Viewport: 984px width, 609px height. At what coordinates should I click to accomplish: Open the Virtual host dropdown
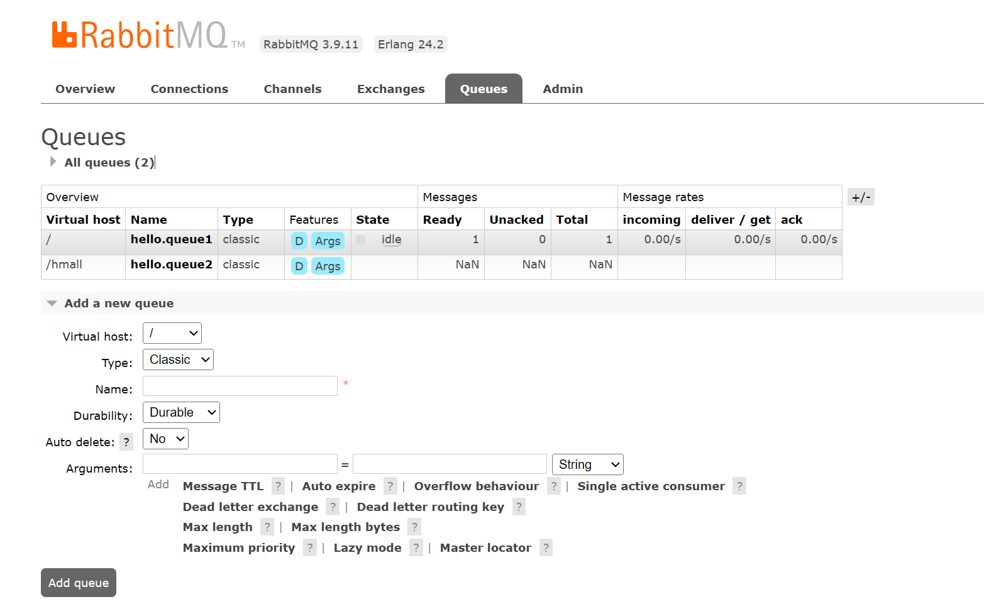click(172, 333)
